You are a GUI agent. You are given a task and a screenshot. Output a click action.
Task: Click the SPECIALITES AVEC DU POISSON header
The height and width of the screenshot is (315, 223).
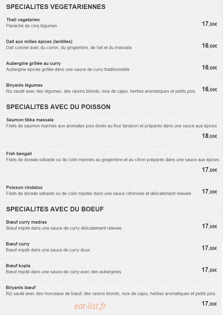coord(58,107)
